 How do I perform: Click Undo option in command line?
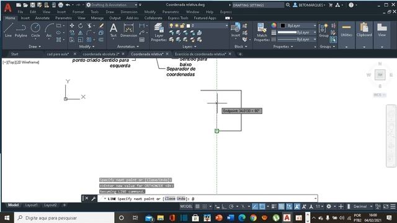coord(181,199)
